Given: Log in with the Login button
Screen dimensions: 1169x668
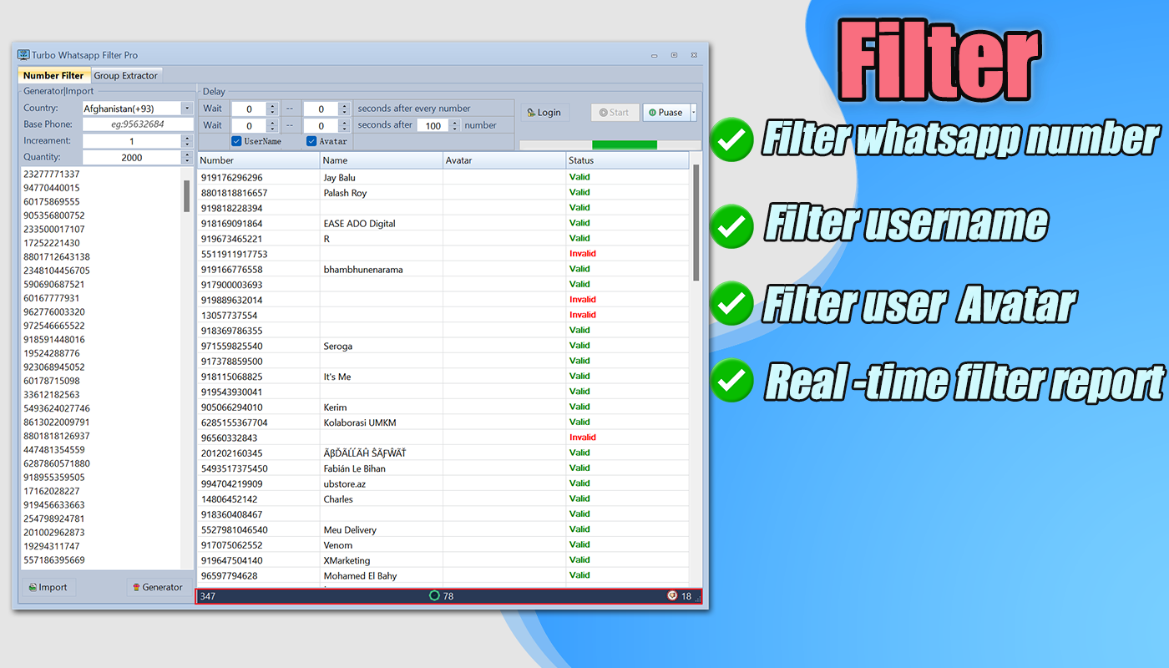Looking at the screenshot, I should coord(544,113).
